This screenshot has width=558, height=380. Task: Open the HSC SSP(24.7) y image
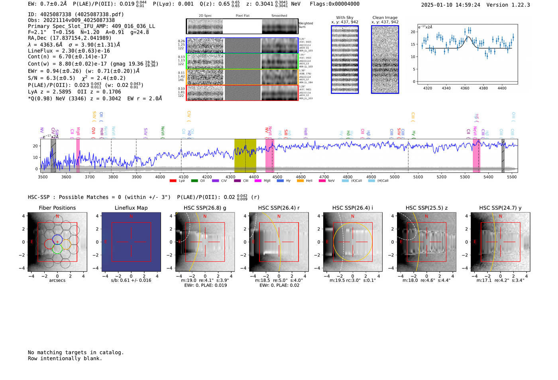(500, 242)
